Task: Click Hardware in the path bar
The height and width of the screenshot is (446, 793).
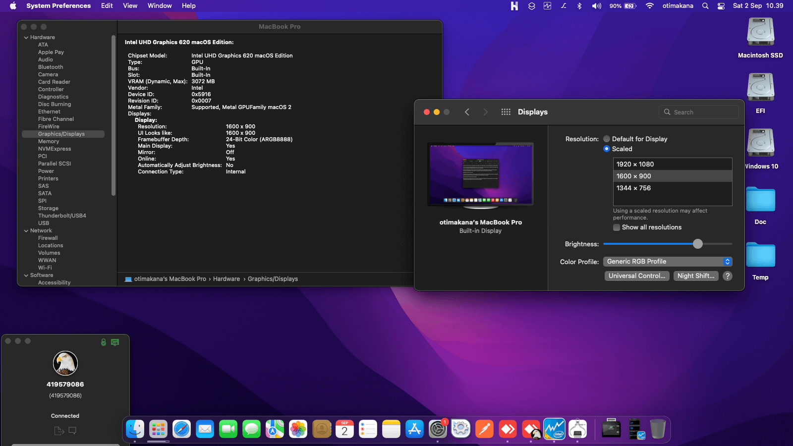Action: pos(227,279)
